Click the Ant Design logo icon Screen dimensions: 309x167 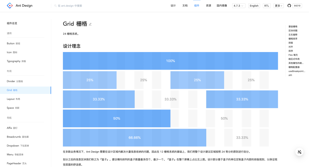point(10,5)
